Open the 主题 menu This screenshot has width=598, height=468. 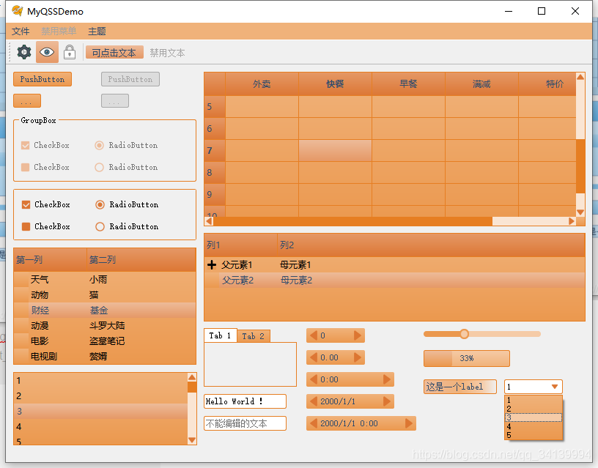tap(97, 31)
